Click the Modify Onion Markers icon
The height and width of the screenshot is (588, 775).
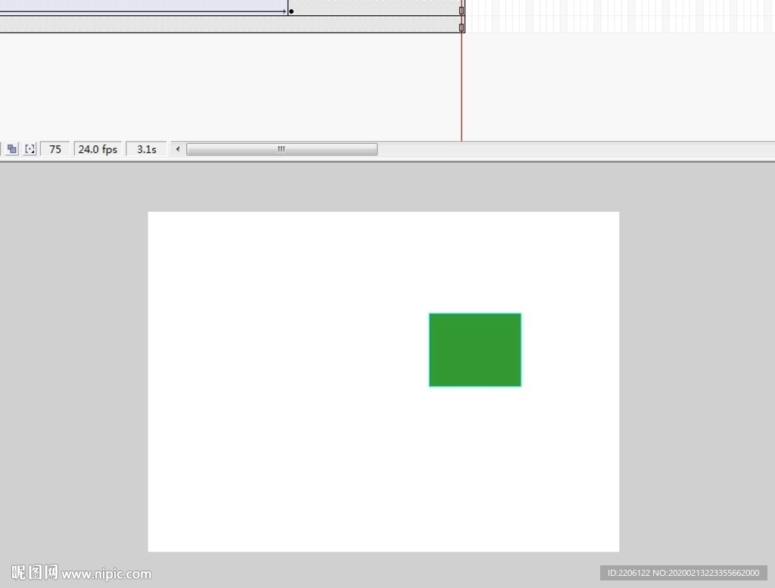[x=30, y=149]
